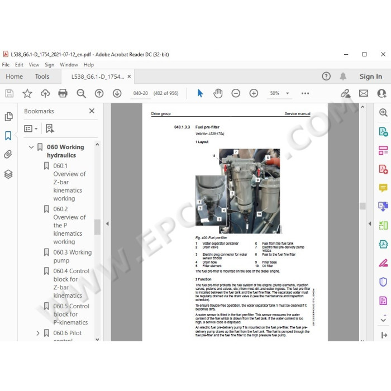This screenshot has width=391, height=391.
Task: Open more tools ellipsis menu
Action: [305, 93]
